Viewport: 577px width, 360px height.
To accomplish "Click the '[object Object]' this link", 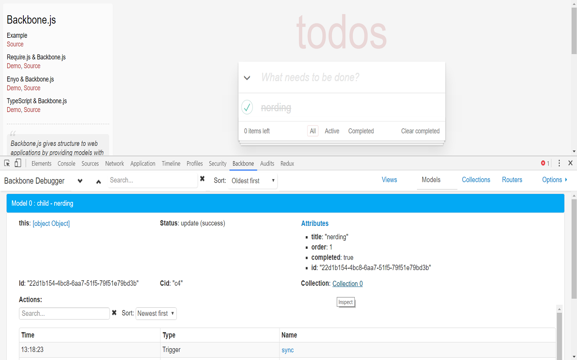I will pyautogui.click(x=51, y=223).
